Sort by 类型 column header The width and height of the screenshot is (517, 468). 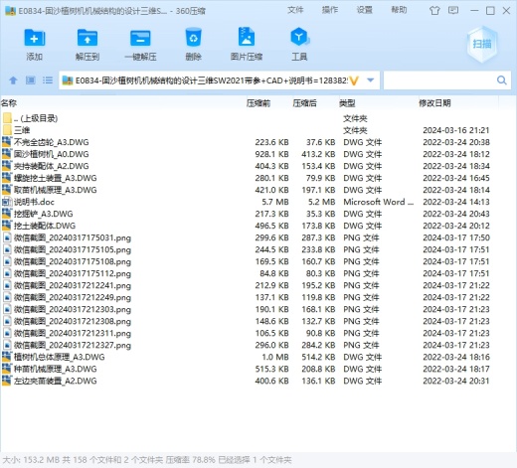[x=347, y=103]
